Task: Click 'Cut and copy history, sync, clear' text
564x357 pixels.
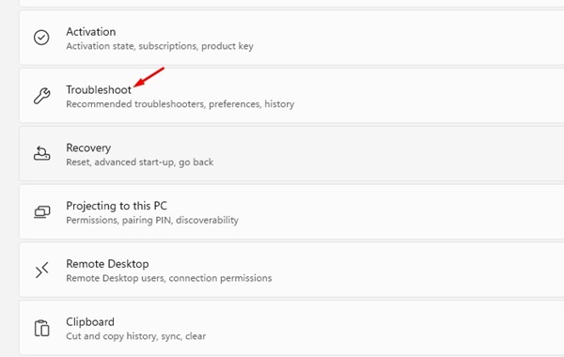Action: 135,336
